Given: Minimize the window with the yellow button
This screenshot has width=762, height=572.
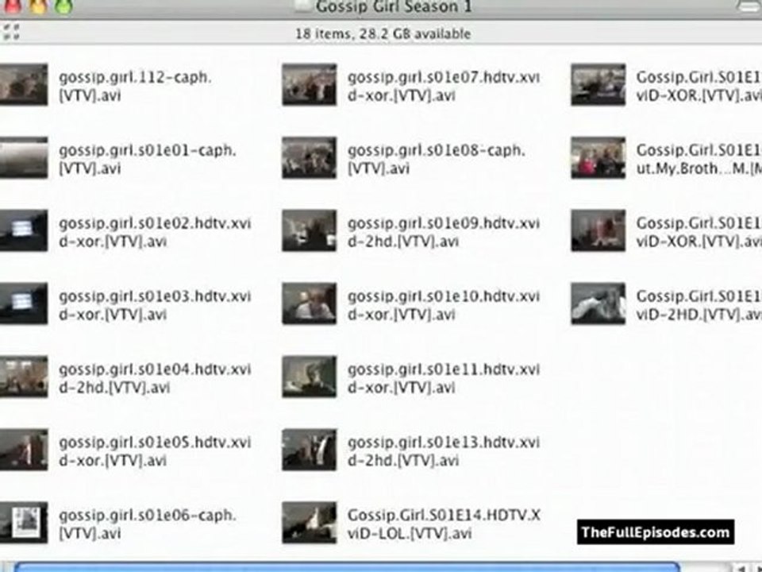Looking at the screenshot, I should 38,6.
